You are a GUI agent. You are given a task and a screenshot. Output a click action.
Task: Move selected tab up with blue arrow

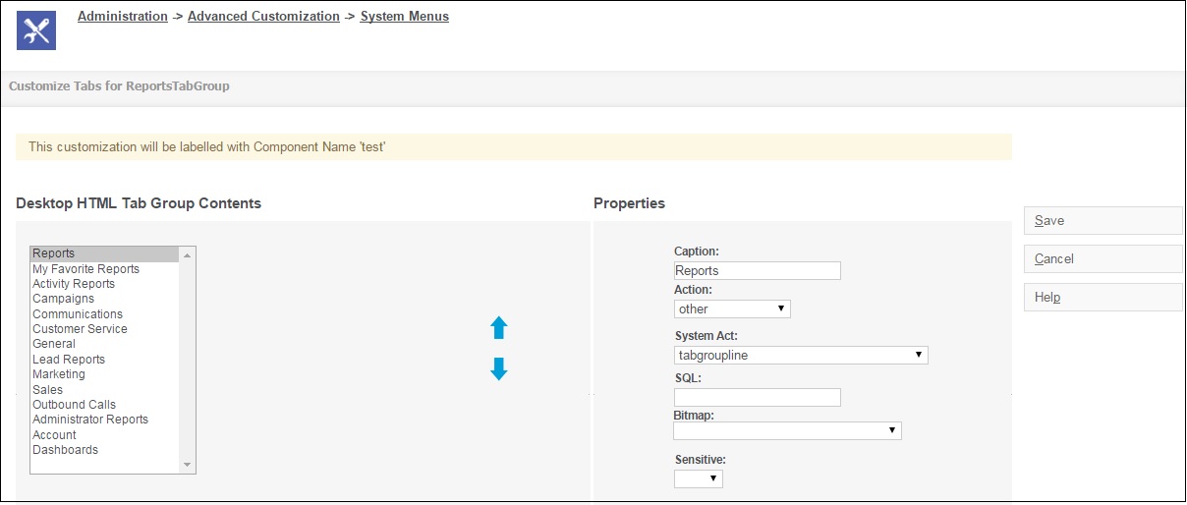[x=499, y=328]
